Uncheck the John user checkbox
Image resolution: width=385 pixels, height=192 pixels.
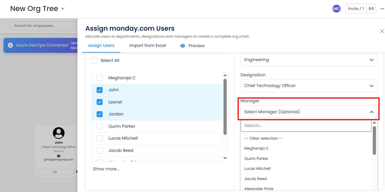click(100, 90)
